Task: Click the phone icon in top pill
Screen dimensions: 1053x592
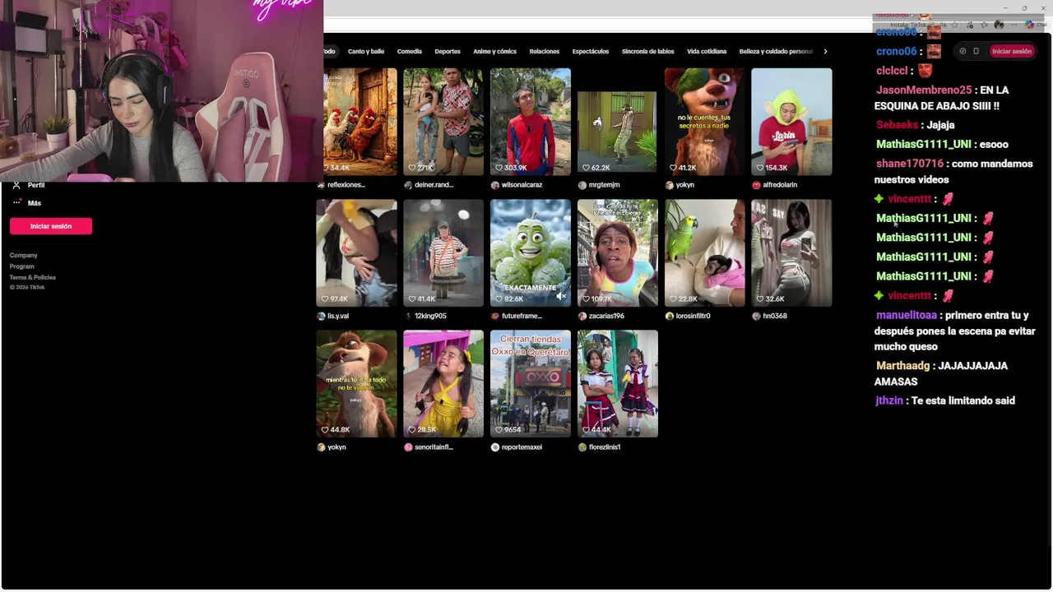Action: (976, 51)
